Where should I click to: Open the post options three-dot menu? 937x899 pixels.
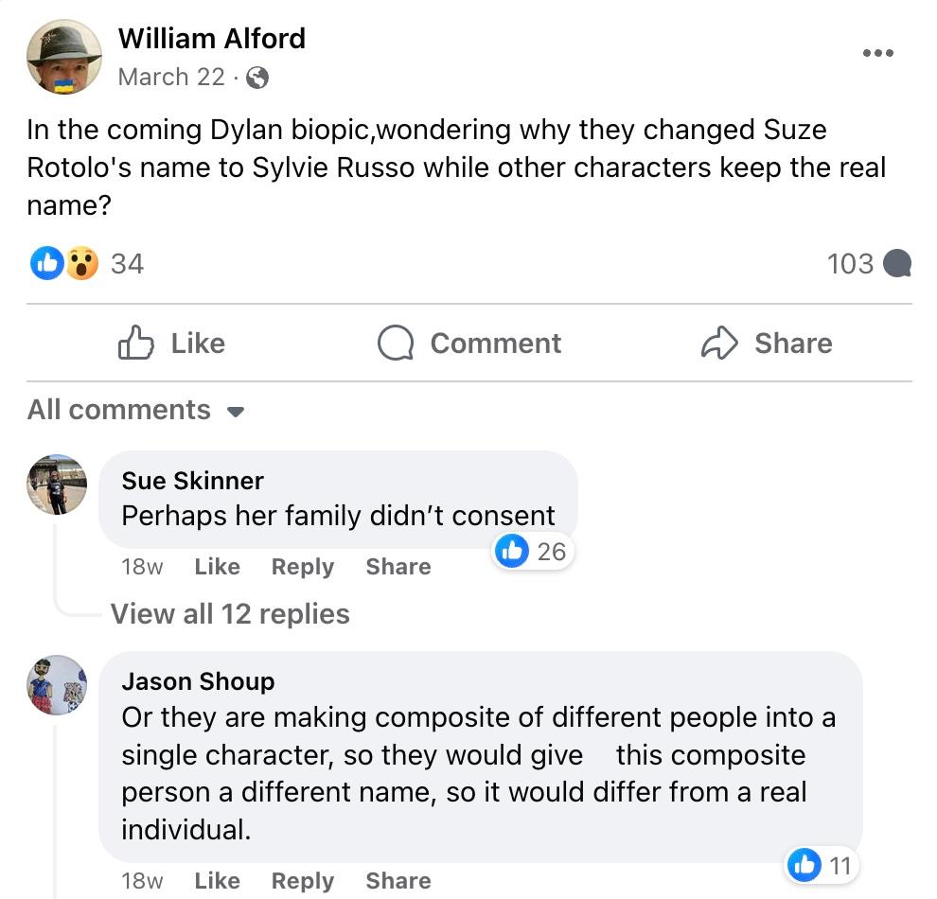pyautogui.click(x=877, y=54)
